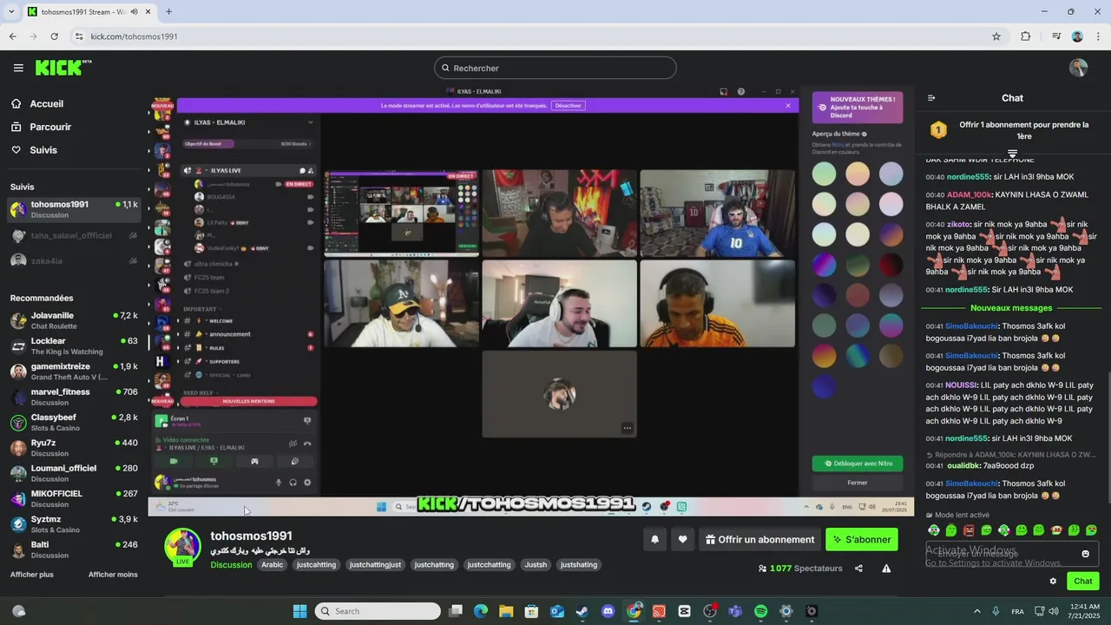Mute the browser tab audio icon
Image resolution: width=1111 pixels, height=625 pixels.
click(133, 11)
